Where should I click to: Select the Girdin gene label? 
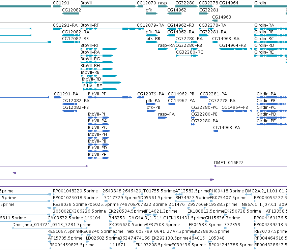click(x=260, y=3)
